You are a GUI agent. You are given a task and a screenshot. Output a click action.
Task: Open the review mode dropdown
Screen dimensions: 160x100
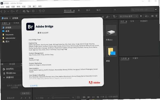pos(29,11)
